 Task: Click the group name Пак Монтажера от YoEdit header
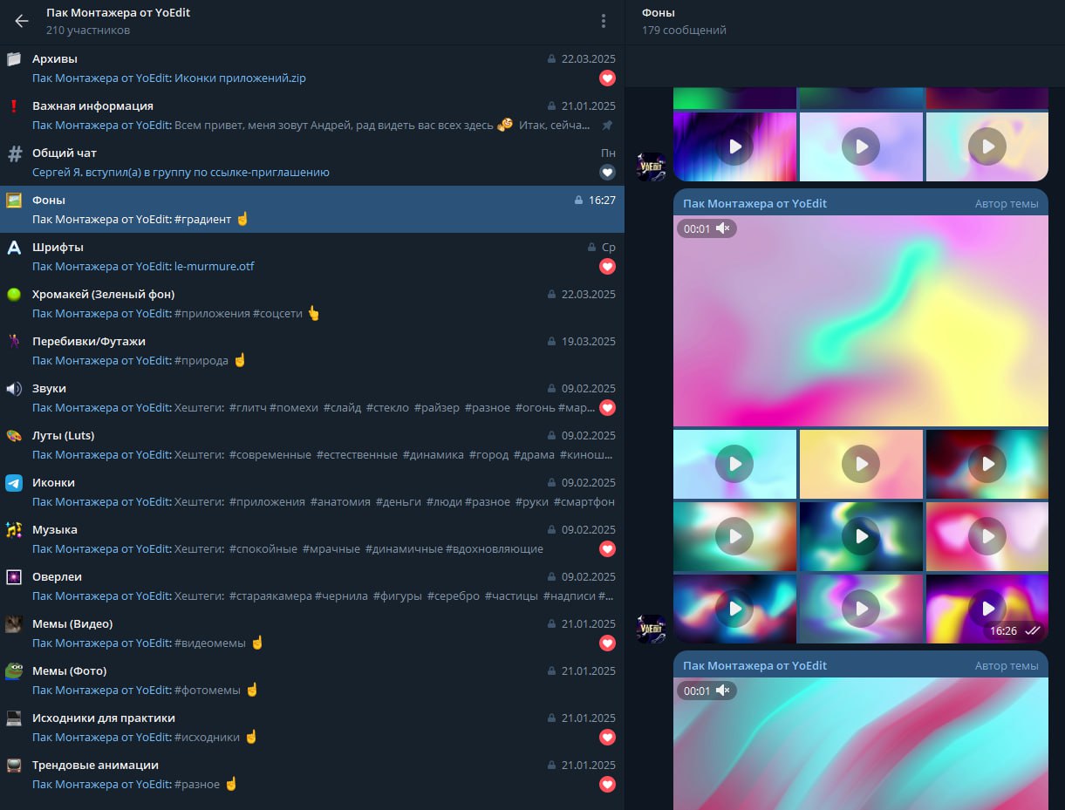[118, 13]
